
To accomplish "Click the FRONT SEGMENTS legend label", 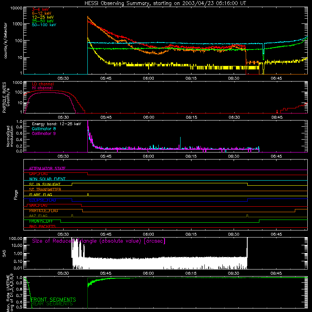I will pyautogui.click(x=53, y=300).
